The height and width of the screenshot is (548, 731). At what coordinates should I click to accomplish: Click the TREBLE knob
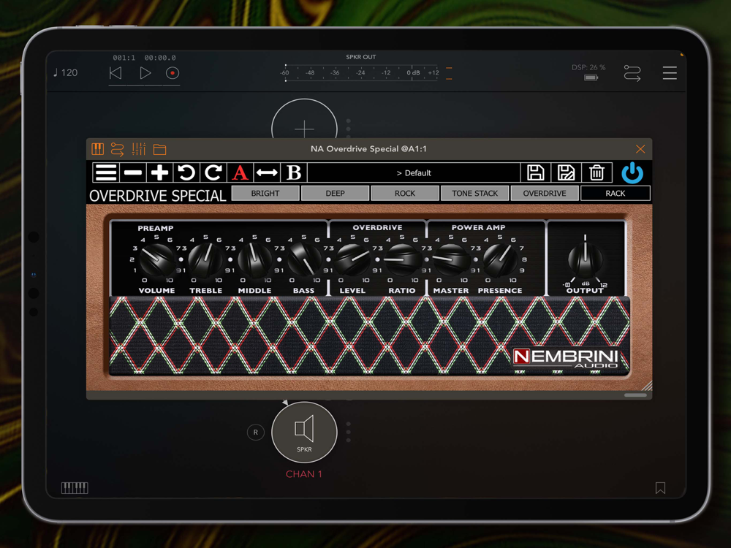(205, 260)
